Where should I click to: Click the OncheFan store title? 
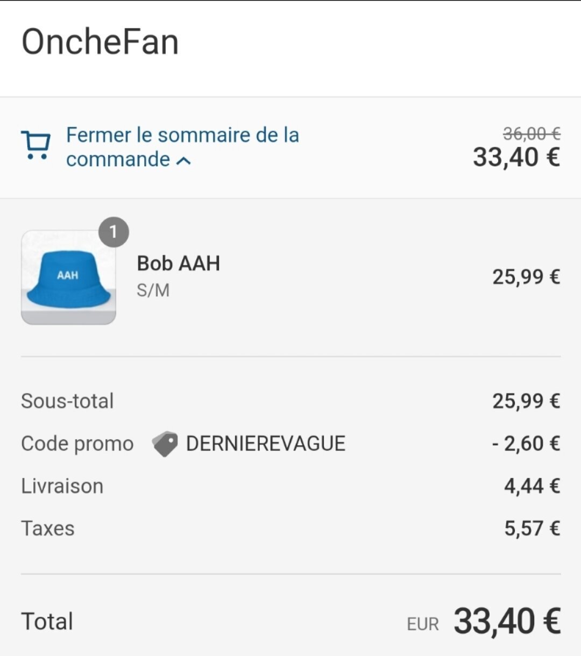(100, 42)
